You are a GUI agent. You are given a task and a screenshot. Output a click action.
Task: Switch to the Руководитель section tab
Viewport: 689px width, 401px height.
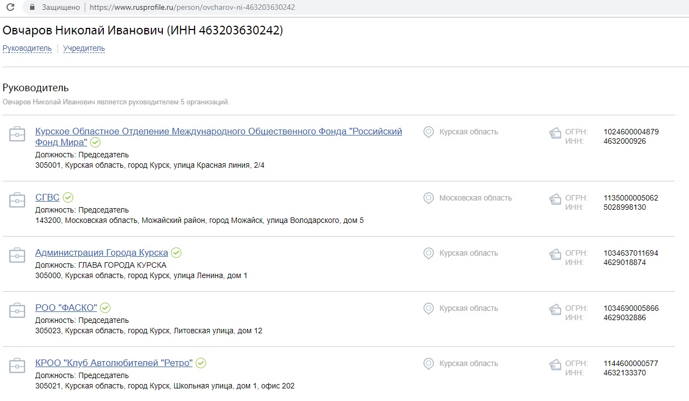point(27,49)
